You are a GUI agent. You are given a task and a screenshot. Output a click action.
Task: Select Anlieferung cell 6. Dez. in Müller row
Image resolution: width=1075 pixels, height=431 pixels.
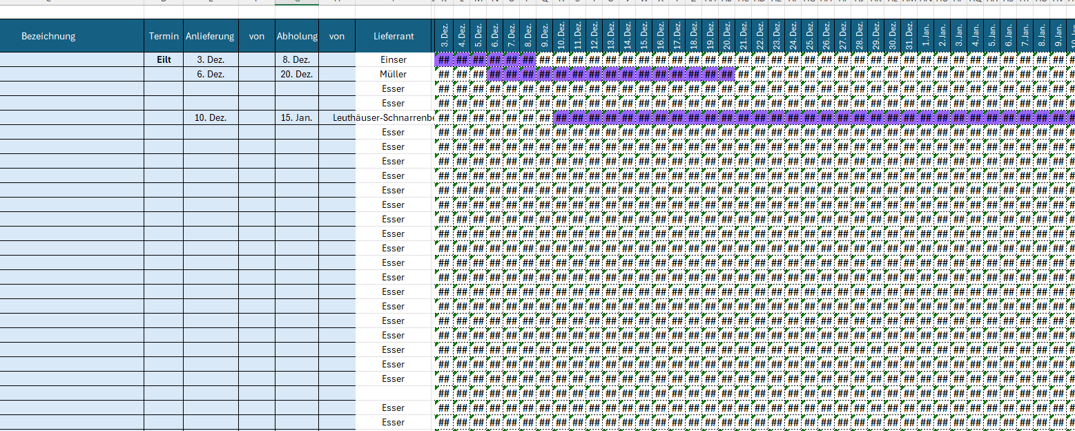click(211, 74)
